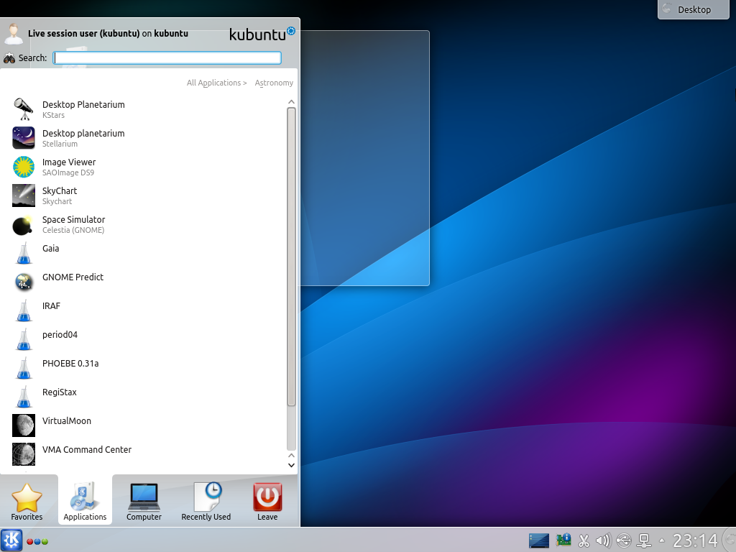Click the RegiStax flask icon
The height and width of the screenshot is (552, 736).
point(24,397)
